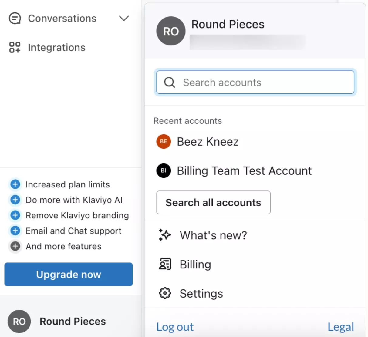This screenshot has height=337, width=368.
Task: Collapse the Conversations section chevron
Action: (x=123, y=18)
